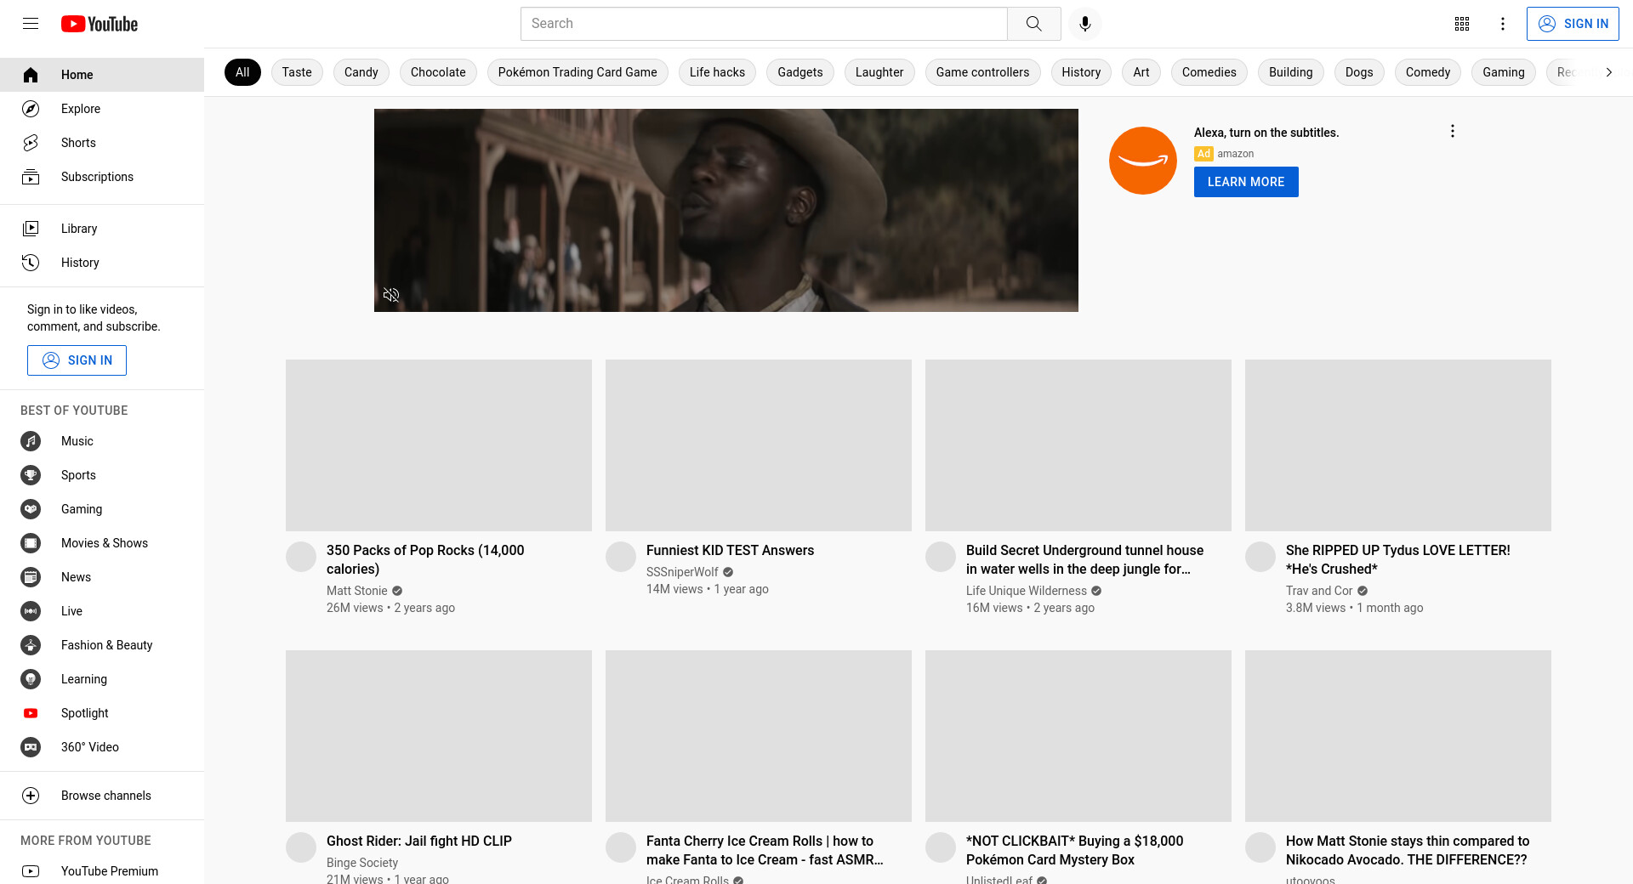
Task: Click Browse channels plus icon
Action: point(31,796)
